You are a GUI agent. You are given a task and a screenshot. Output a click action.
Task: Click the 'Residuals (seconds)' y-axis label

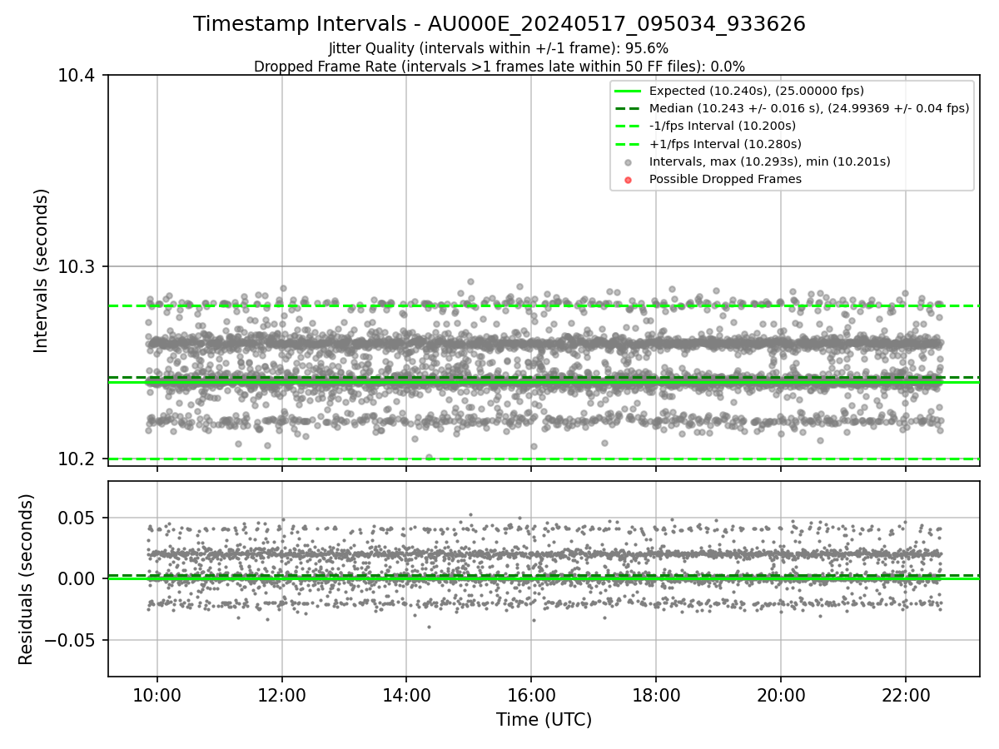[26, 579]
